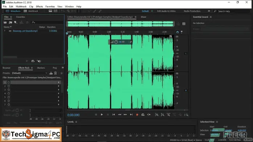Toggle power for effect slot 6
The height and width of the screenshot is (142, 253).
point(9,101)
